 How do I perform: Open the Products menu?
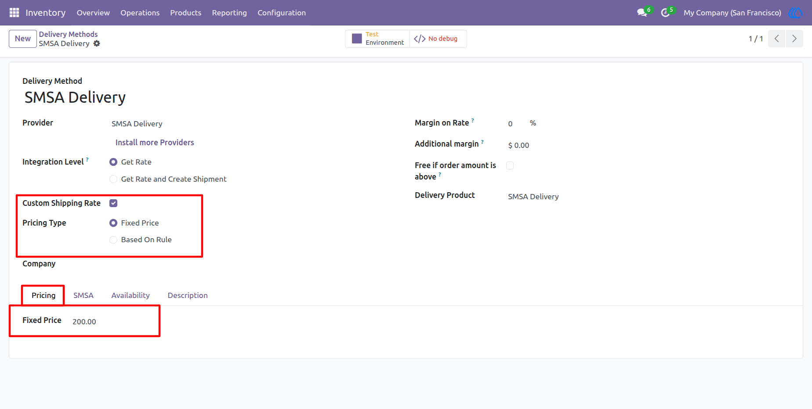tap(186, 13)
